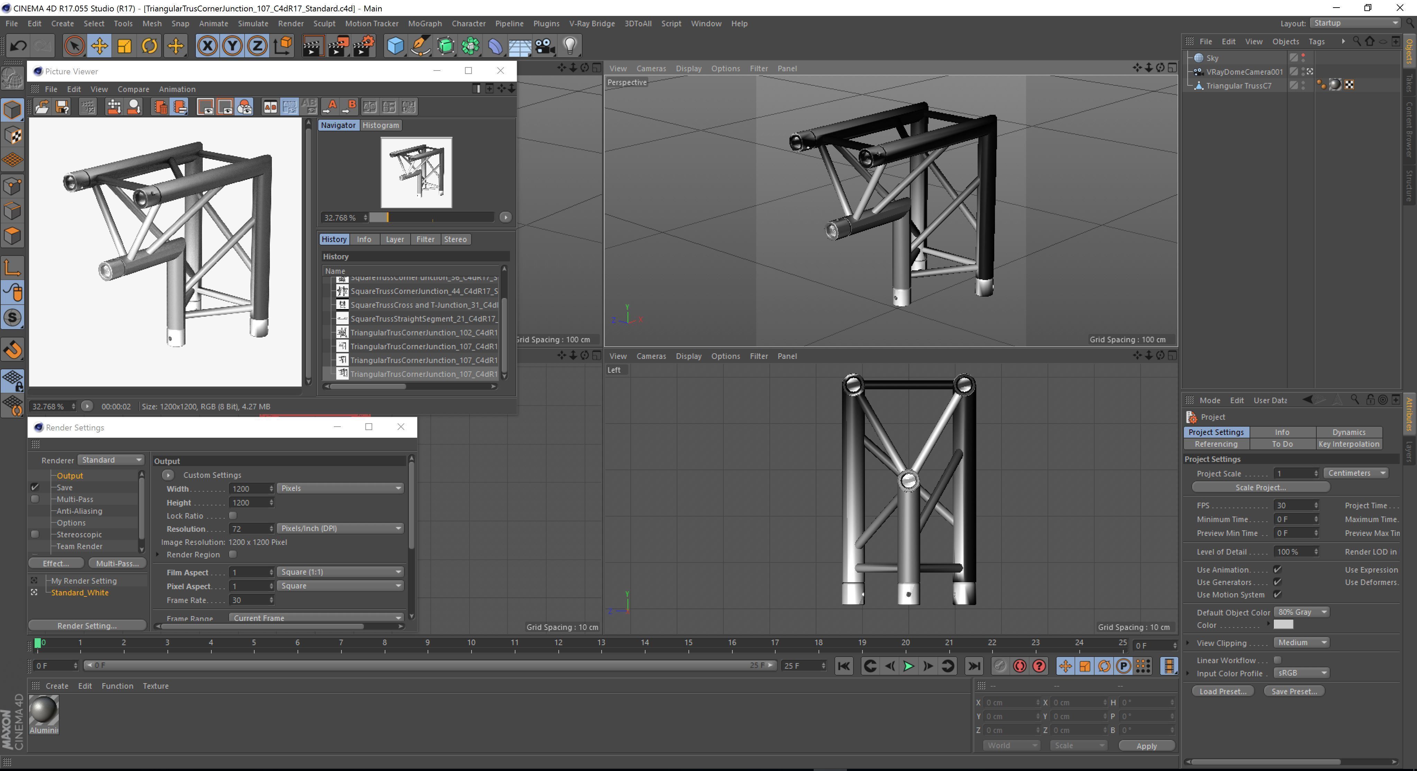The image size is (1417, 771).
Task: Select the Scale tool icon
Action: [x=124, y=46]
